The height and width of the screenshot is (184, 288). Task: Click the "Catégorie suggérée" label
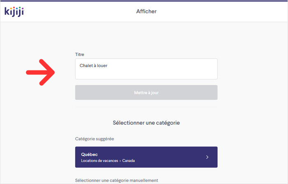94,139
